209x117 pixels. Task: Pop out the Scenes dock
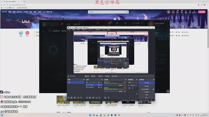pos(84,80)
